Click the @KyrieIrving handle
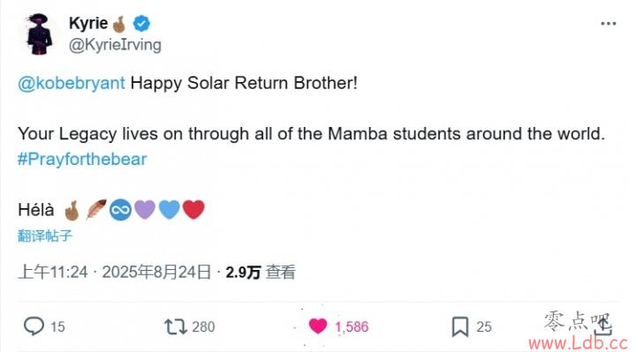 tap(115, 45)
